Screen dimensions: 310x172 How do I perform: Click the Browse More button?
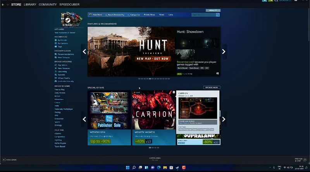tap(212, 87)
